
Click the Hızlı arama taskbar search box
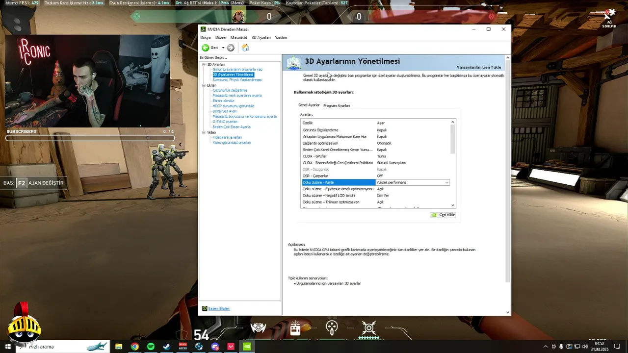point(63,347)
